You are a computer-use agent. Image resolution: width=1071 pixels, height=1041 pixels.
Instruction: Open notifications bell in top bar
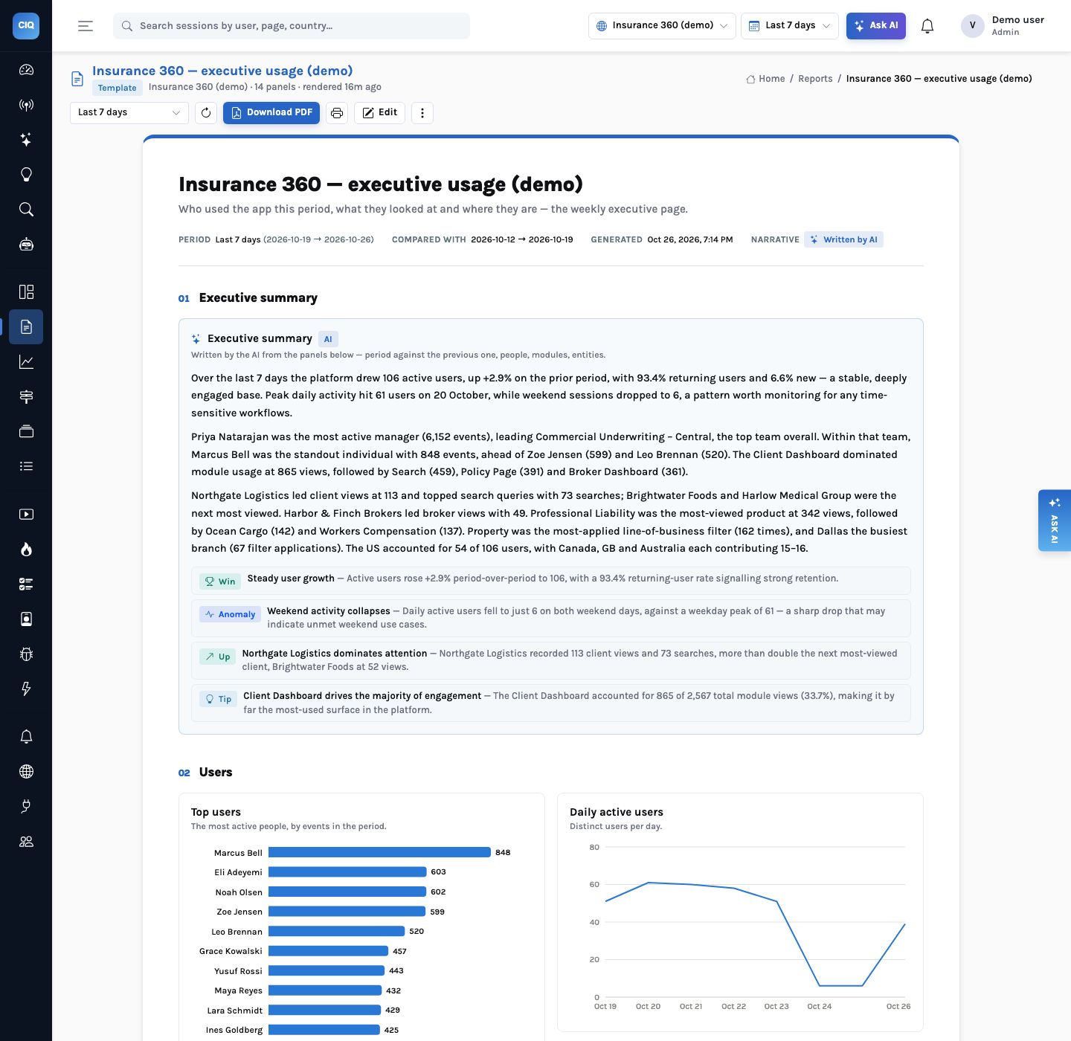coord(927,26)
